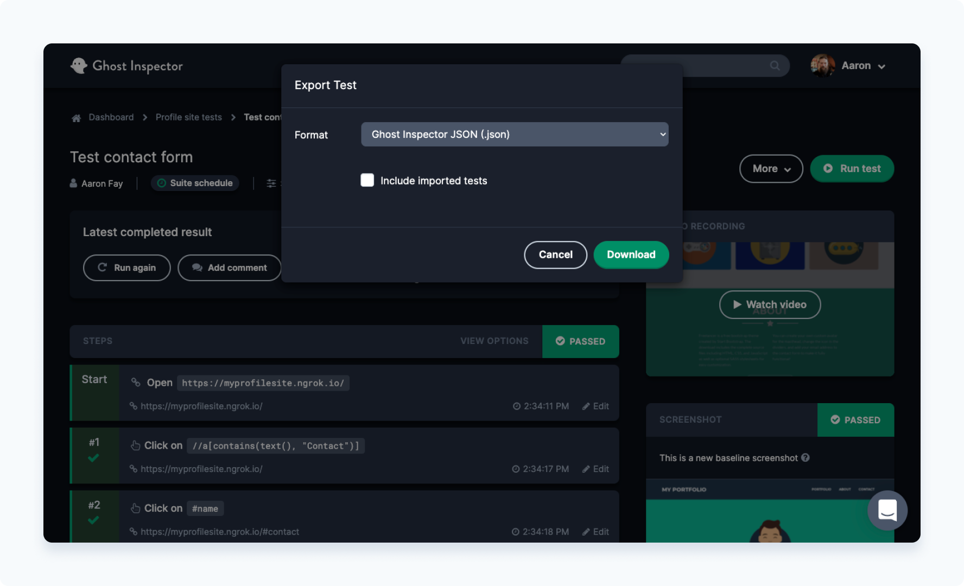964x586 pixels.
Task: Click the search magnifier icon
Action: 775,66
